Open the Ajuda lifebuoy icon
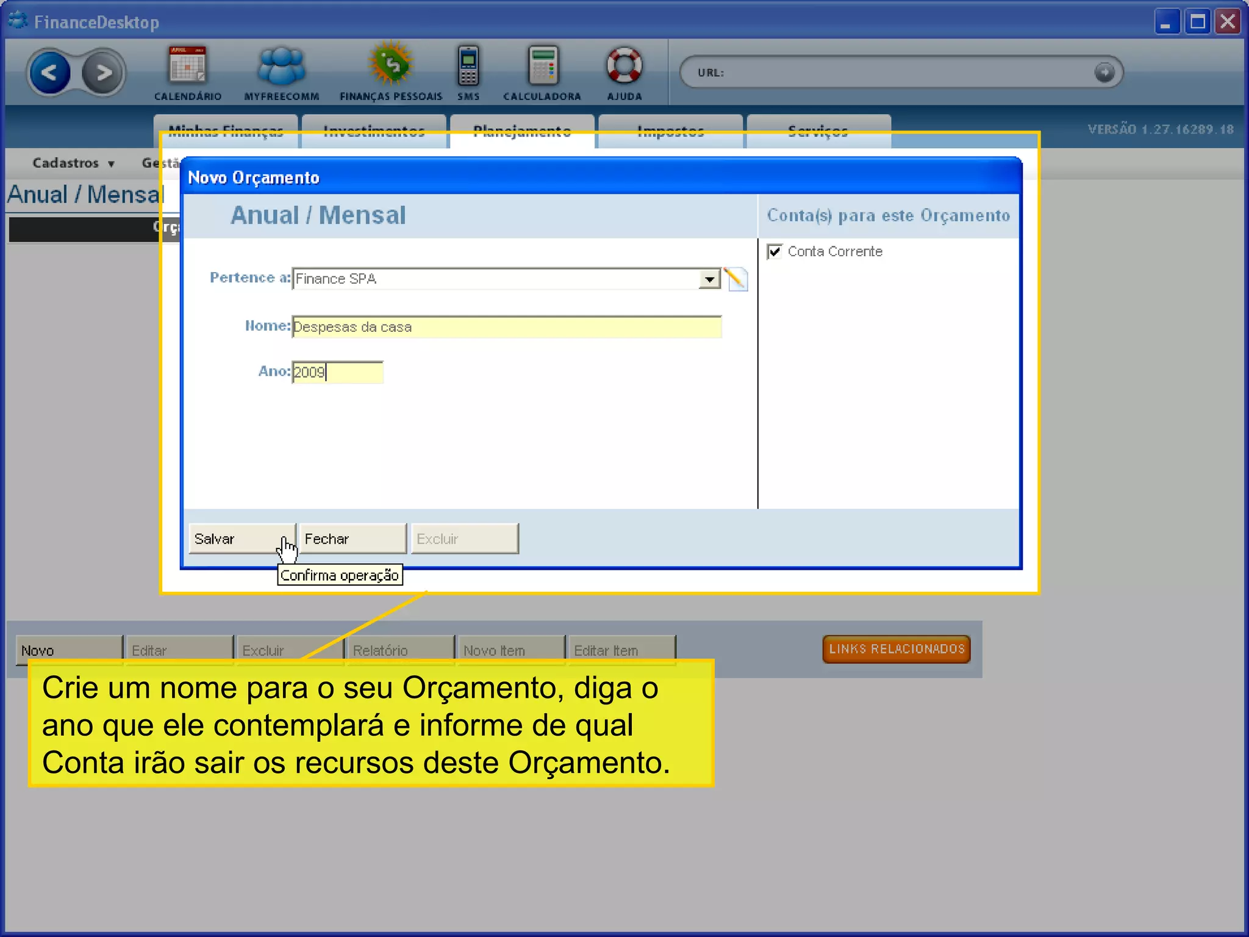The width and height of the screenshot is (1249, 937). pyautogui.click(x=624, y=66)
